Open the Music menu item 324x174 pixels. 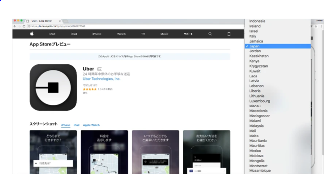pos(164,34)
